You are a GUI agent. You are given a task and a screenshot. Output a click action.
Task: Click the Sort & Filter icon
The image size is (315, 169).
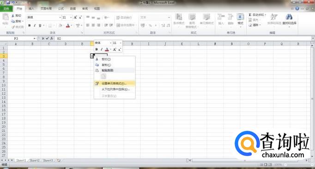tap(274, 17)
